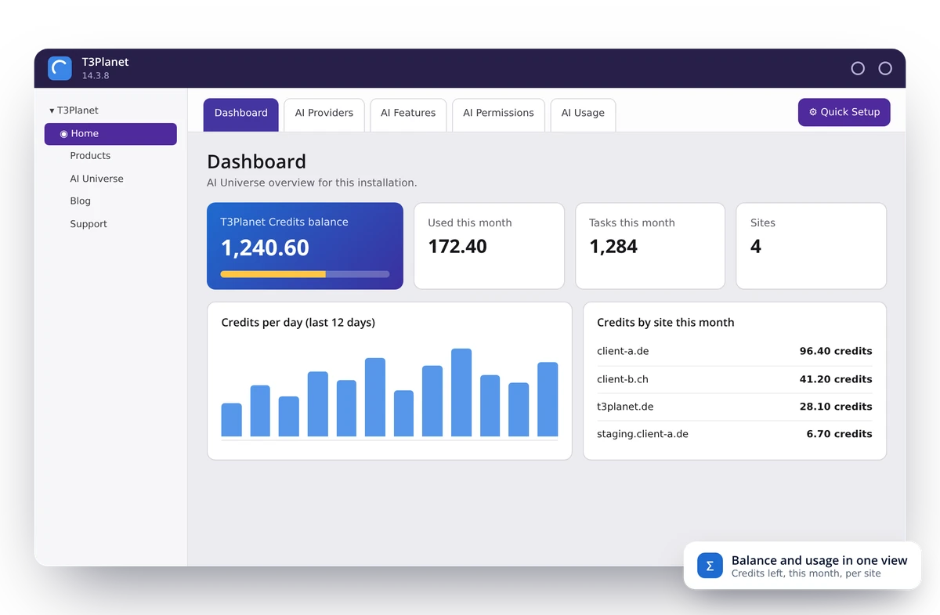Click the T3Planet logo icon
Screen dimensions: 940x615
[x=60, y=68]
